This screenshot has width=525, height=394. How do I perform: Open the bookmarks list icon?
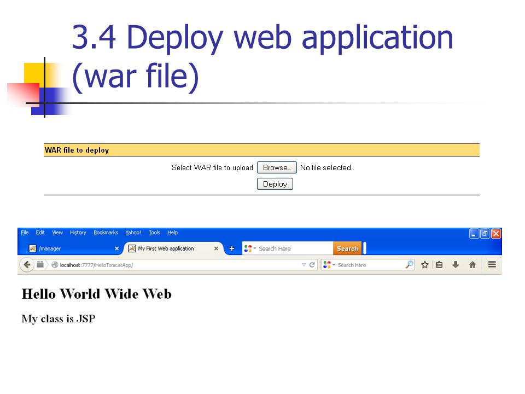(x=439, y=265)
